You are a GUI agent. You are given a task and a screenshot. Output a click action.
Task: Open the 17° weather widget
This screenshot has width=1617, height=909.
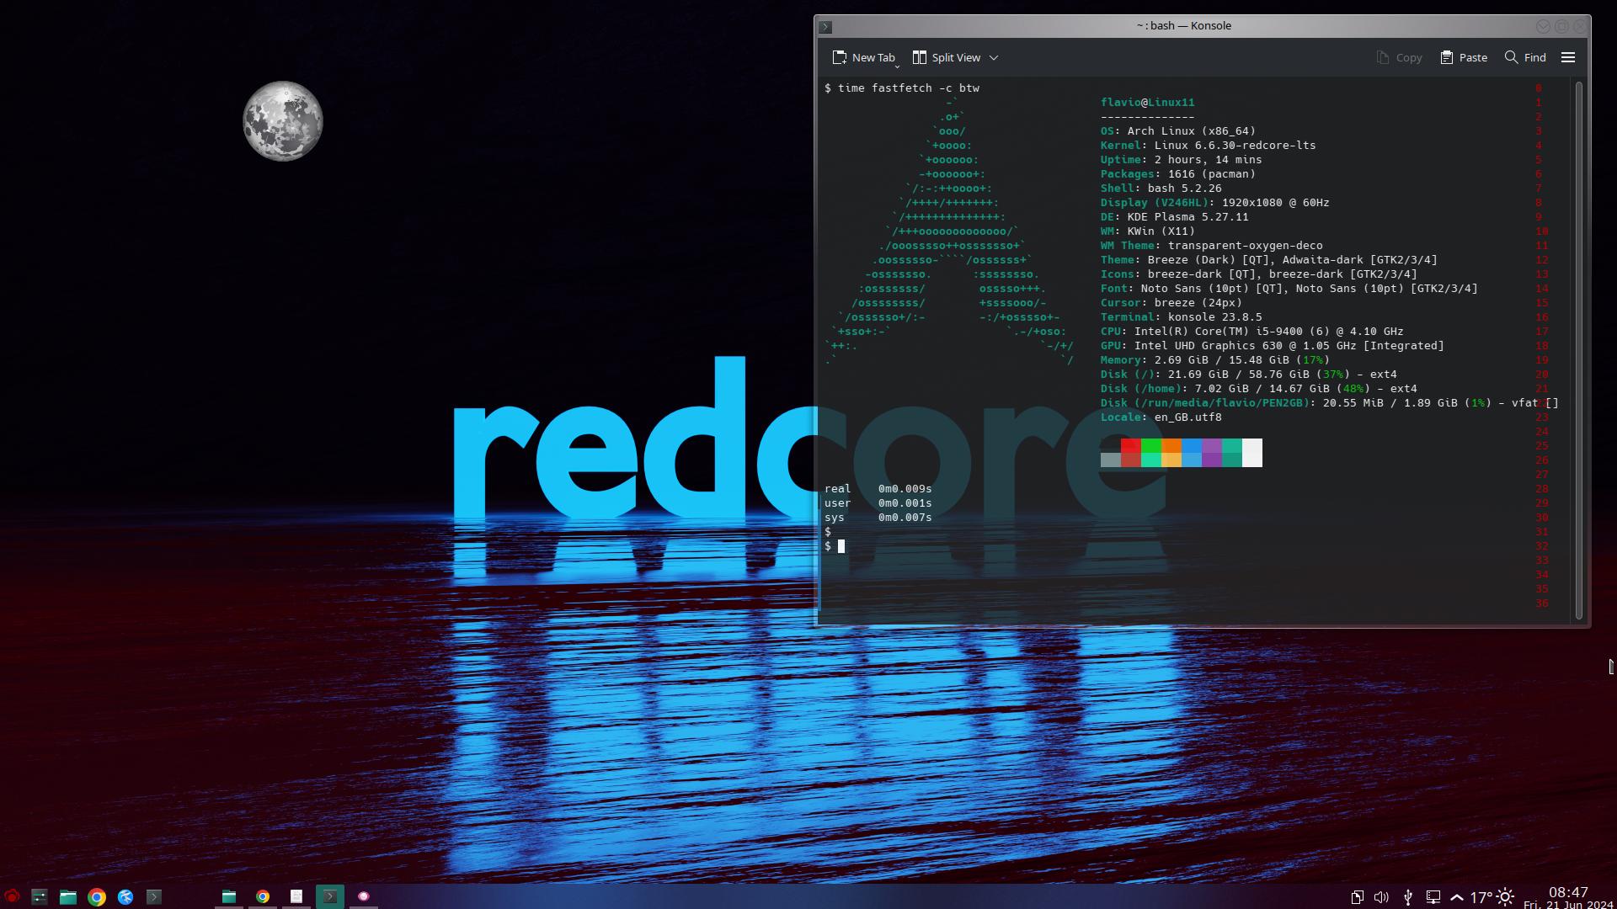click(x=1492, y=897)
